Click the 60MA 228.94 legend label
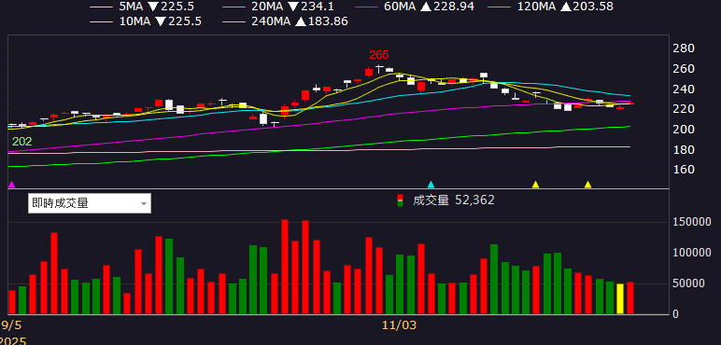721x345 pixels. click(x=428, y=7)
